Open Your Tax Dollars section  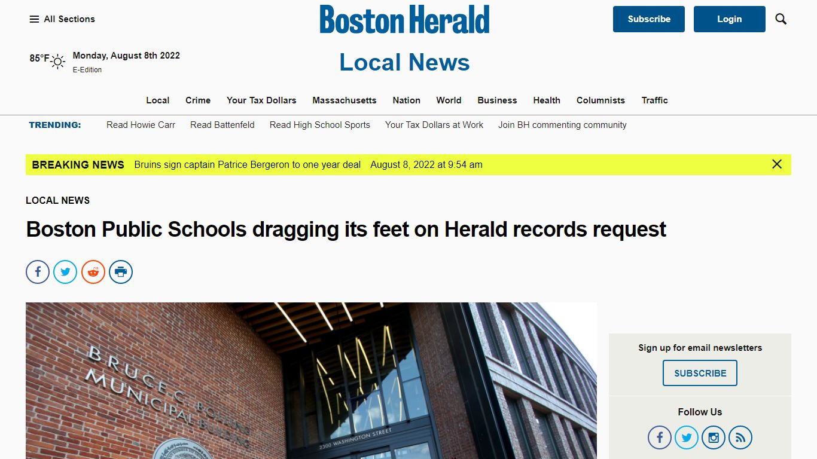(x=261, y=100)
